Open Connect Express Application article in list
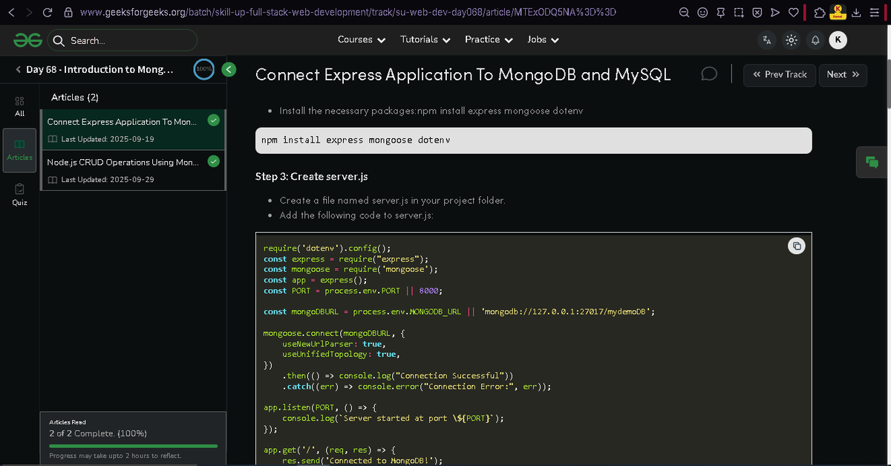Screen dimensions: 891x466 pyautogui.click(x=133, y=129)
